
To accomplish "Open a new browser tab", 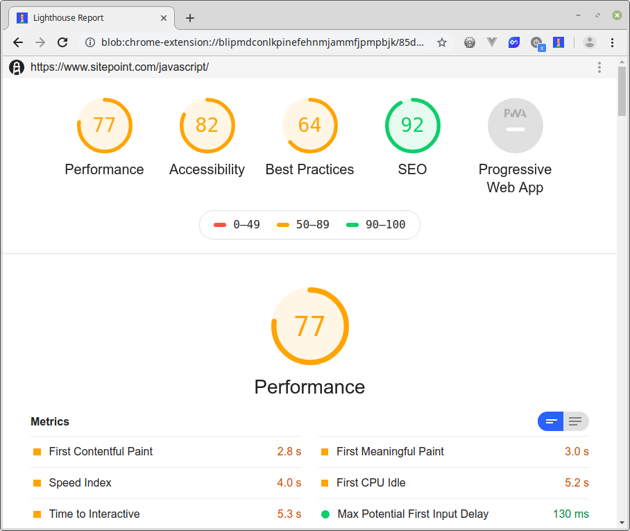I will point(190,18).
